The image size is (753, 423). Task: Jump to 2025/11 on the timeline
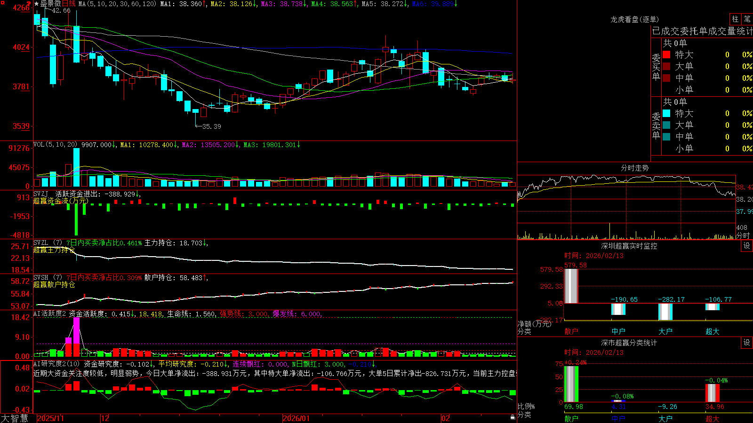pos(50,418)
